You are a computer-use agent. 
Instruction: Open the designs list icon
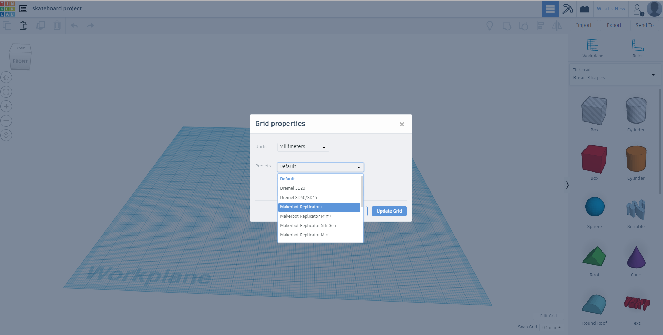pos(23,9)
